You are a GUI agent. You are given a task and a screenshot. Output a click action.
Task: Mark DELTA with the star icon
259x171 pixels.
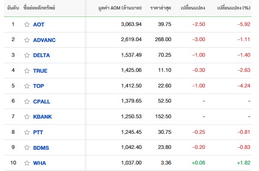point(27,55)
